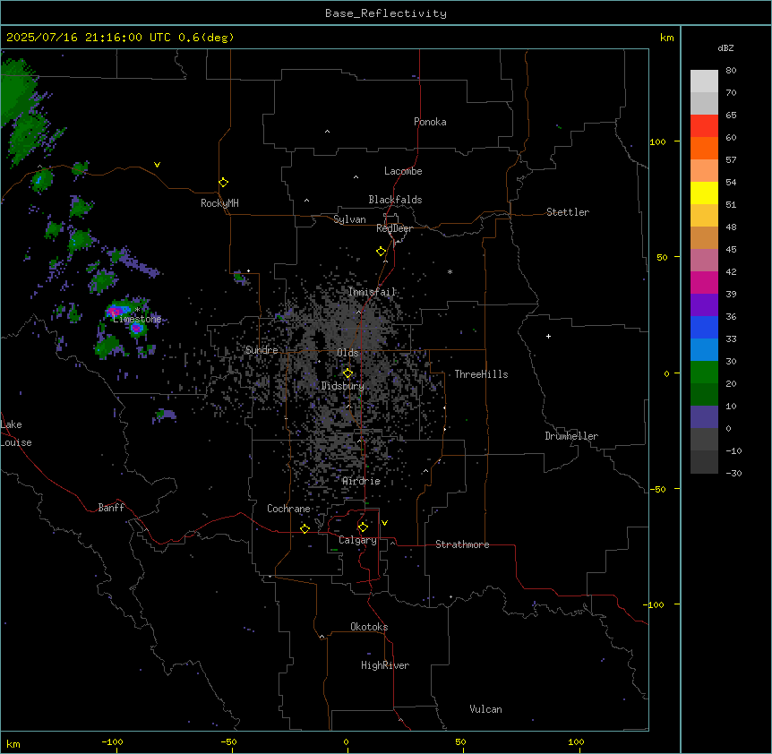Screen dimensions: 772x754
Task: Select the blue 36 dBZ legend swatch
Action: click(x=704, y=327)
